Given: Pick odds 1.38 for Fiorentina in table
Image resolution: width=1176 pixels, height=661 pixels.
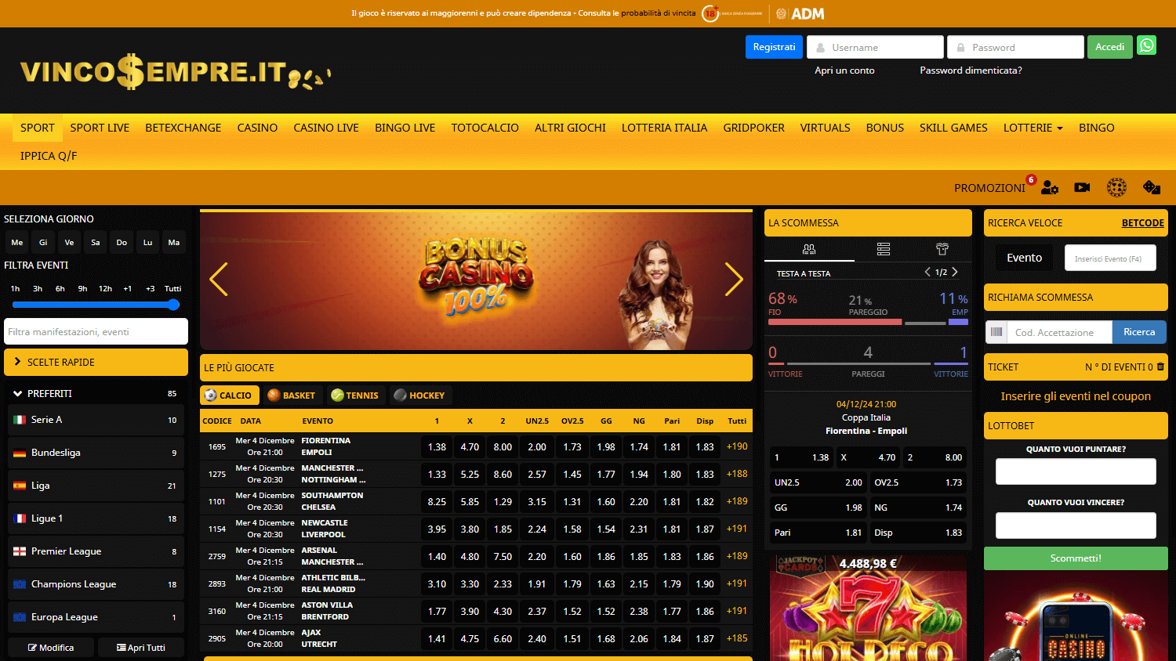Looking at the screenshot, I should pyautogui.click(x=437, y=446).
